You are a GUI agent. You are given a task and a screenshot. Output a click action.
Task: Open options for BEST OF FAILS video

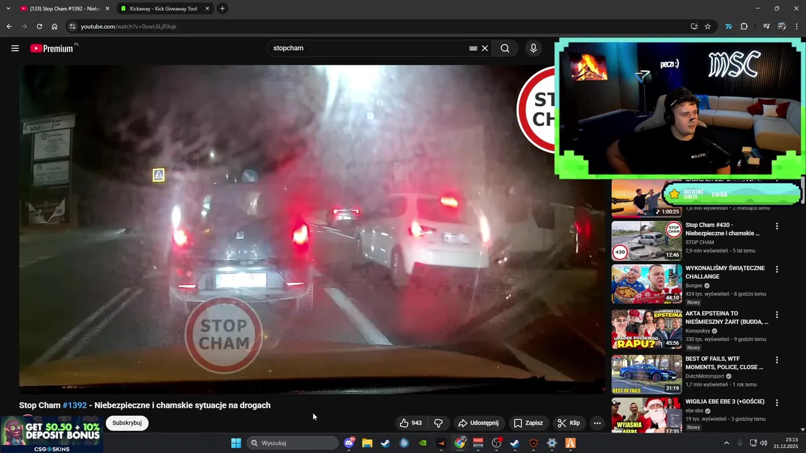(777, 360)
